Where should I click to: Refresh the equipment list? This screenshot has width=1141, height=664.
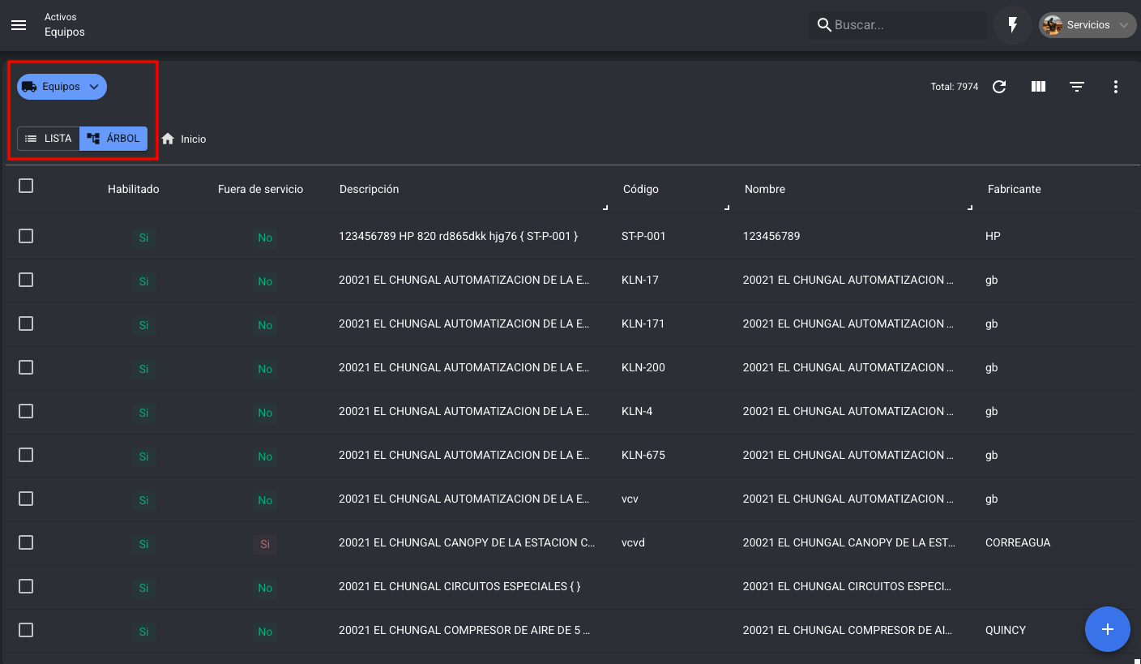(x=999, y=87)
